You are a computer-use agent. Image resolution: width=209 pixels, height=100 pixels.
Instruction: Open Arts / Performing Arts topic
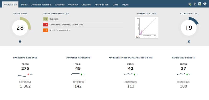pos(60,30)
